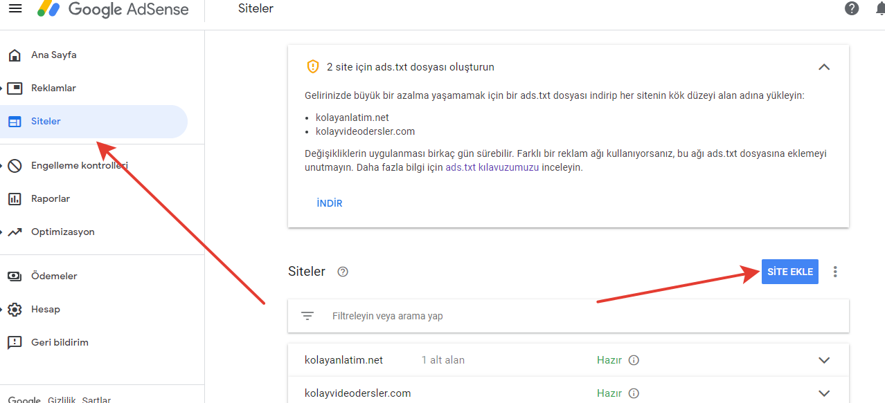
Task: Open Reklamlar section
Action: click(53, 88)
